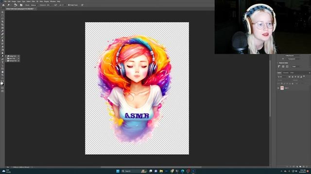
Task: Hide Layer 1 with the eye icon
Action: point(278,88)
